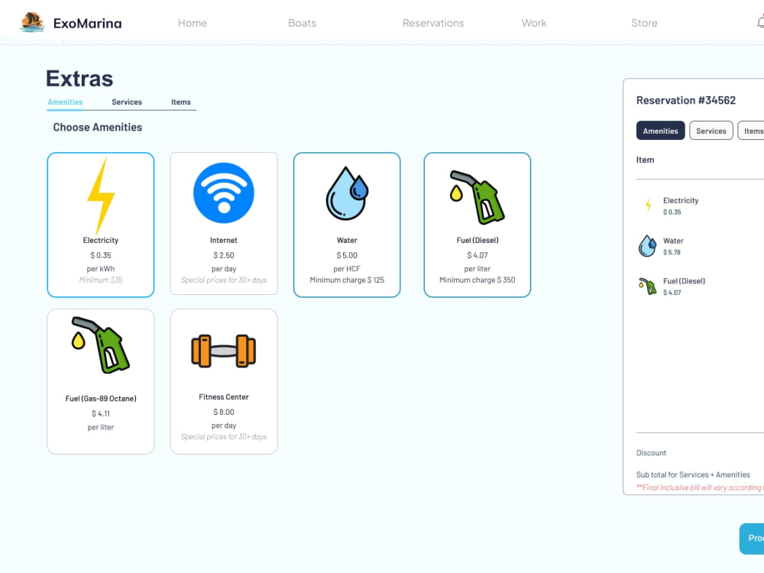Click Electricity bolt icon in reservation list
Image resolution: width=764 pixels, height=573 pixels.
coord(648,205)
